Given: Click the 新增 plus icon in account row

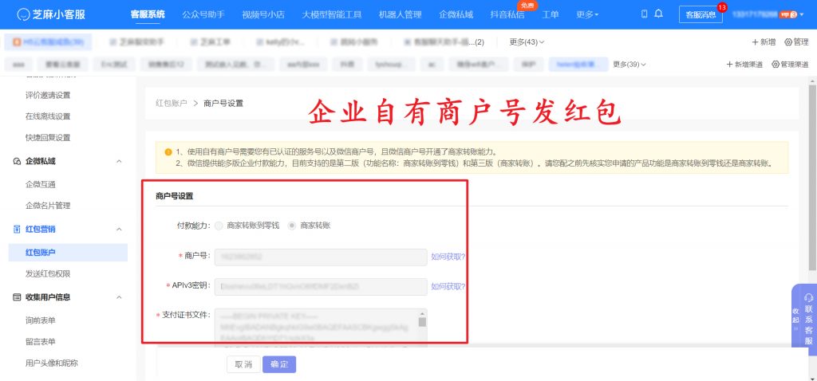Looking at the screenshot, I should (x=755, y=41).
